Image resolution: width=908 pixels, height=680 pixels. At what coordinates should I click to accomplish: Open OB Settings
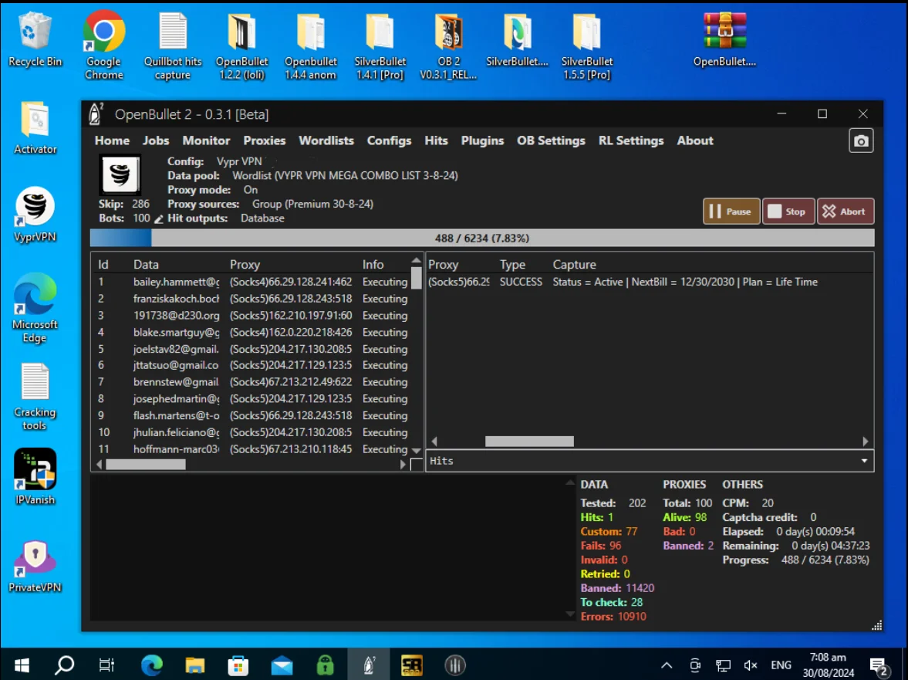coord(551,140)
